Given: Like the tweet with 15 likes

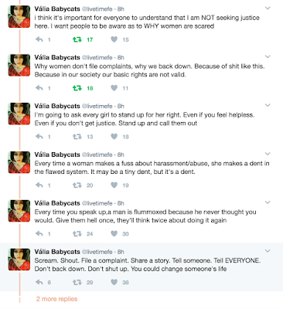Looking at the screenshot, I should tap(114, 39).
